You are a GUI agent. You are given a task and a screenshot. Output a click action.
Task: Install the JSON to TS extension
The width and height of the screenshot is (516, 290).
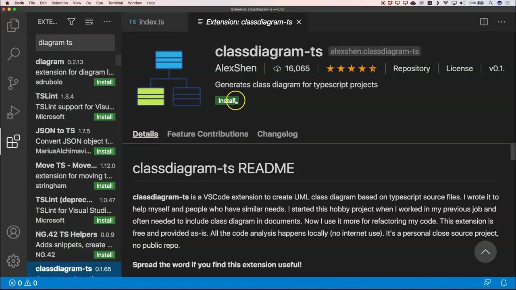(104, 151)
